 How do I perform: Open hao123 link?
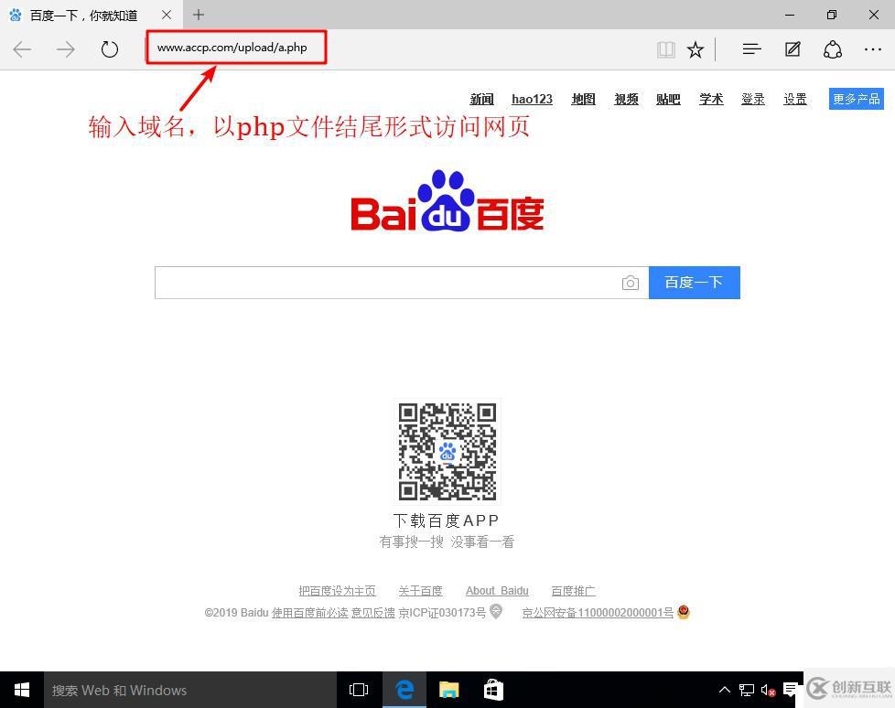click(x=532, y=100)
